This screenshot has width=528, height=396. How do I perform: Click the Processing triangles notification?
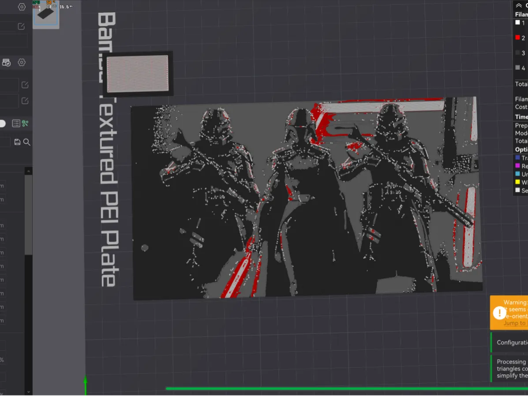[x=509, y=368]
